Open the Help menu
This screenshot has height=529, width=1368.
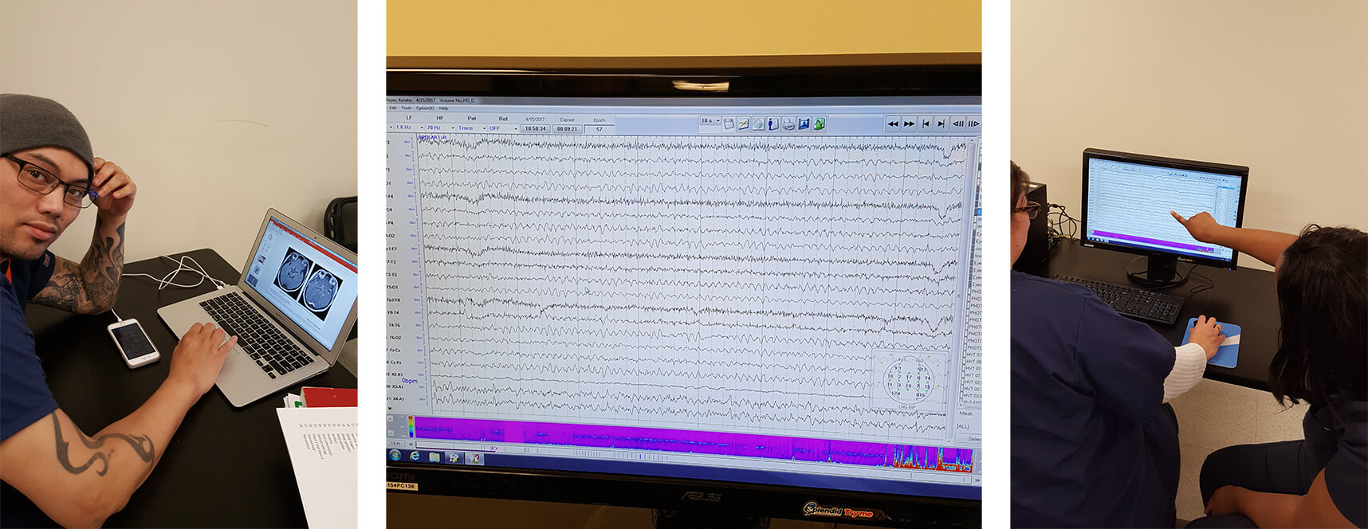point(443,108)
